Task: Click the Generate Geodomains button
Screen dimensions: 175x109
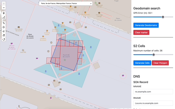Action: point(146,25)
